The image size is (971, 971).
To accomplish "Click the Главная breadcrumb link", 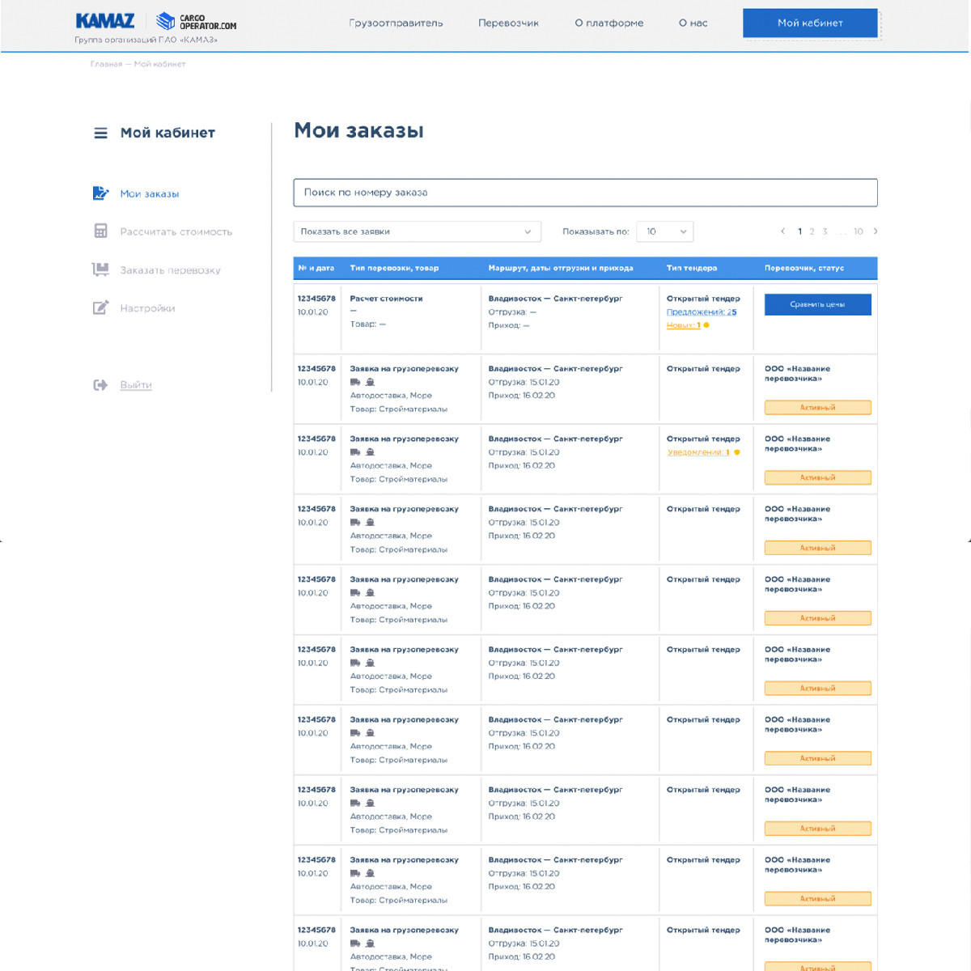I will coord(106,64).
